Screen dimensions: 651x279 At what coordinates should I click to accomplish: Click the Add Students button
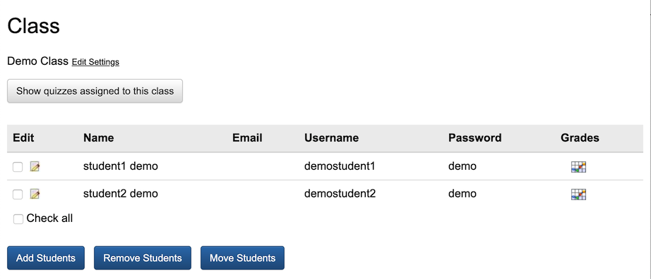[x=46, y=258]
